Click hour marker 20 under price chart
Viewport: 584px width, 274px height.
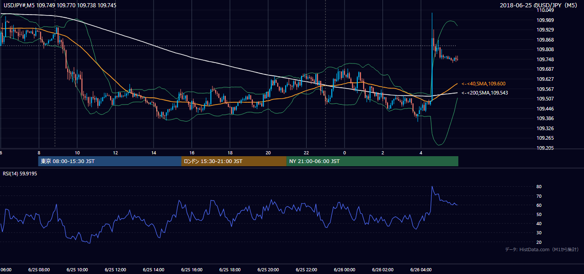[x=268, y=153]
